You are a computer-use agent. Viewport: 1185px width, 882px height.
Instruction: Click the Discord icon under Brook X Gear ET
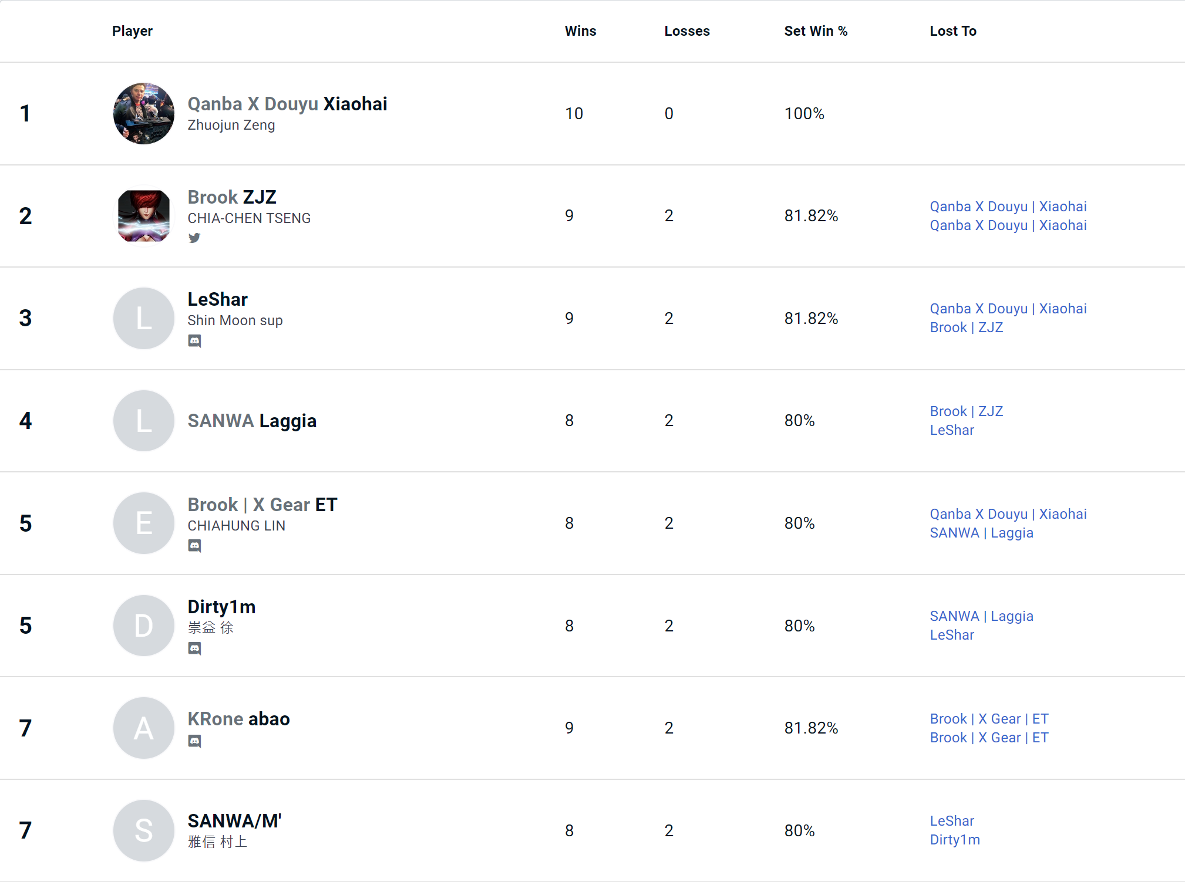click(x=194, y=546)
